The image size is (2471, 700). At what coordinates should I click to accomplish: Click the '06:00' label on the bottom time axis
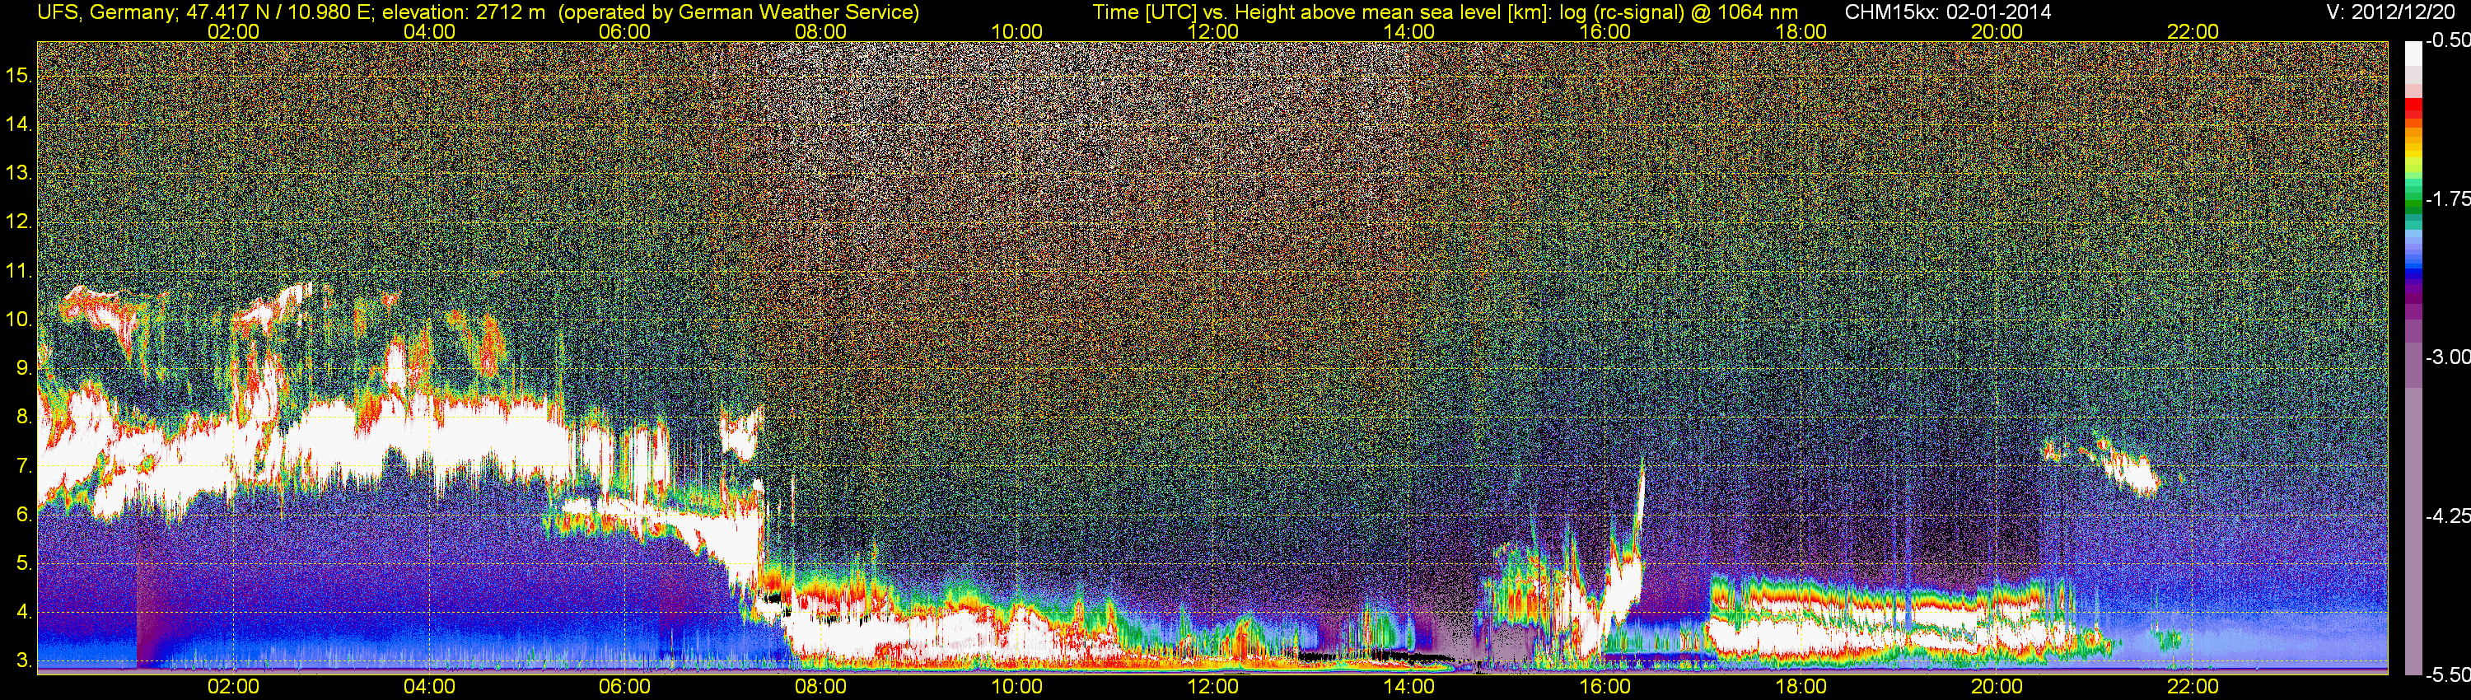624,687
